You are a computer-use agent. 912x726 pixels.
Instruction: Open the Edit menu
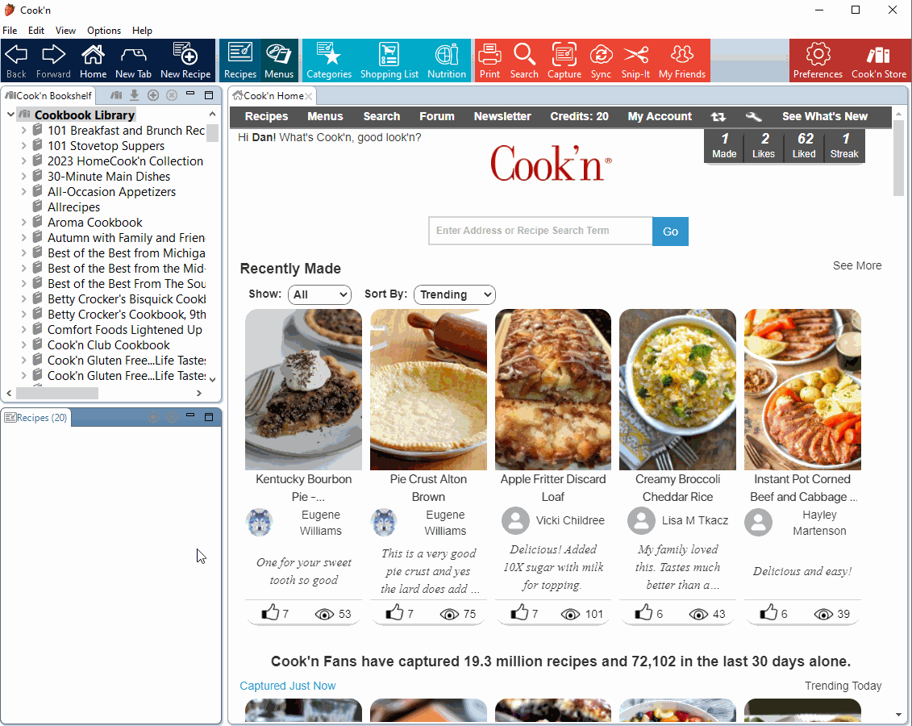point(36,31)
